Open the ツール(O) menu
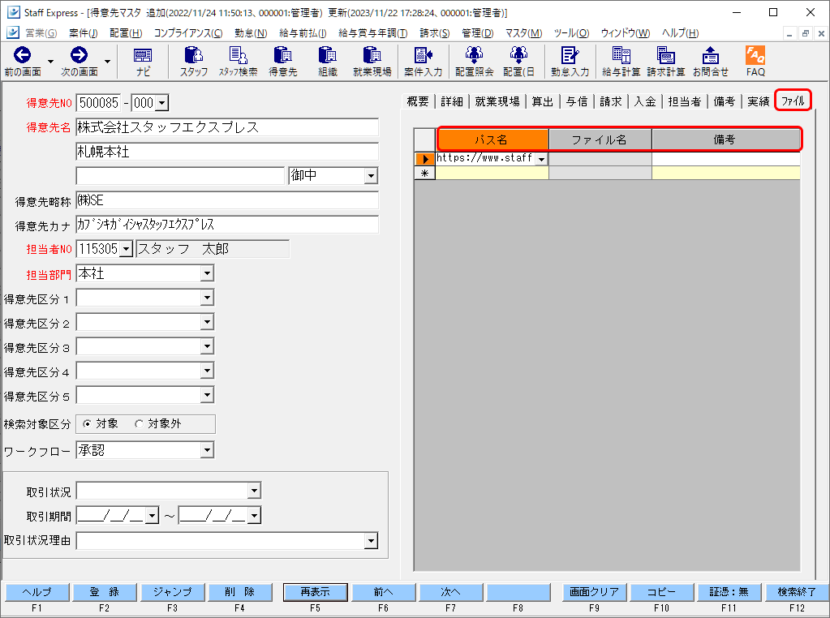The height and width of the screenshot is (618, 830). click(571, 32)
